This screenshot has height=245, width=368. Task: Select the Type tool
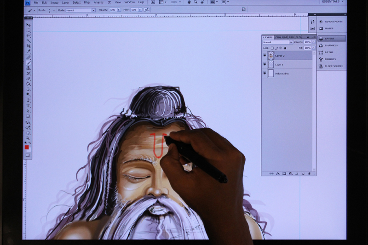28,105
